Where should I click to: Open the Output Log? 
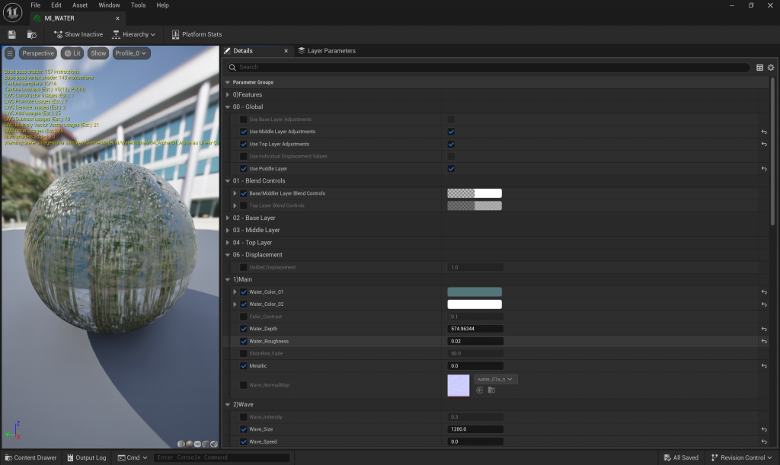pos(87,457)
